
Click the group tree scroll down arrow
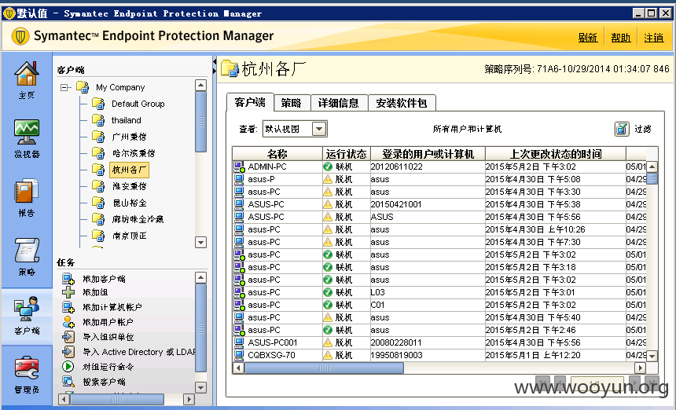pos(200,242)
